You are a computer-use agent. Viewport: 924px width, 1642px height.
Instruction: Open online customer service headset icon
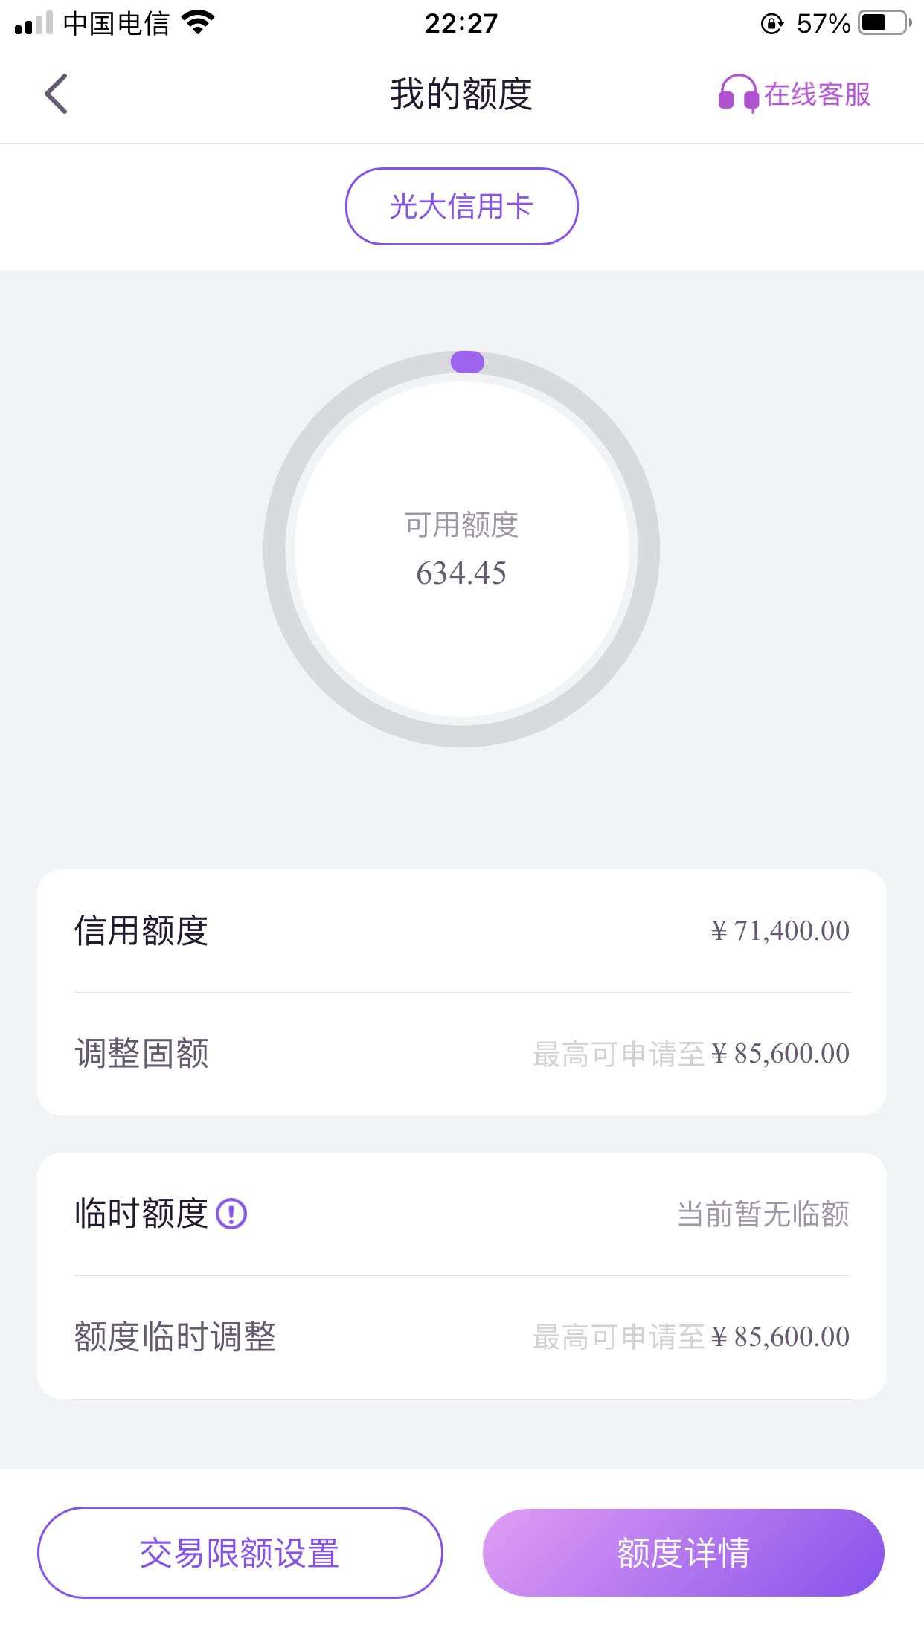pos(738,94)
